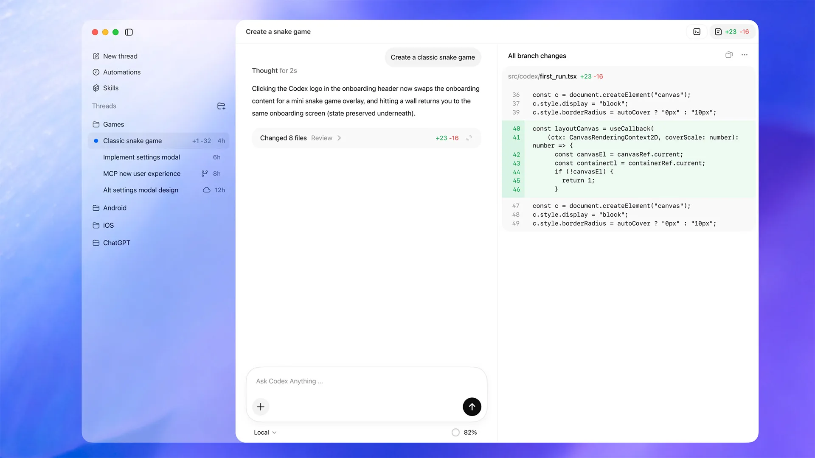Click the cloud icon on Alt settings modal design

click(206, 190)
